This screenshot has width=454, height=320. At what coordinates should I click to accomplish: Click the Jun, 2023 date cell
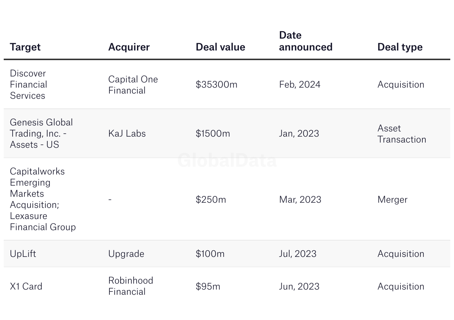[x=299, y=287]
